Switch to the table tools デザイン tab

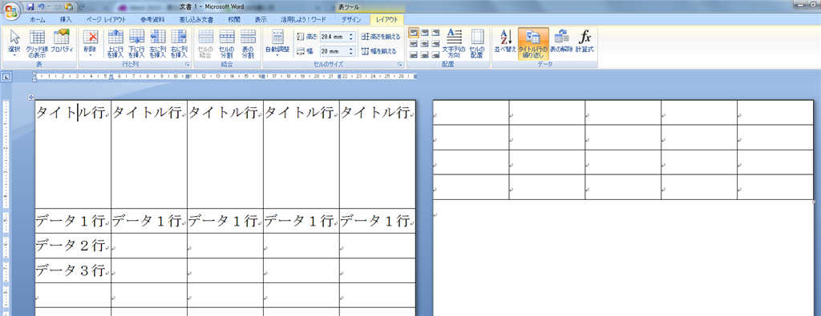coord(351,20)
